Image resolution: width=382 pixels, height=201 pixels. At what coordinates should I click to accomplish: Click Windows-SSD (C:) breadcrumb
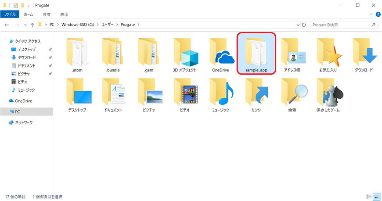click(78, 25)
